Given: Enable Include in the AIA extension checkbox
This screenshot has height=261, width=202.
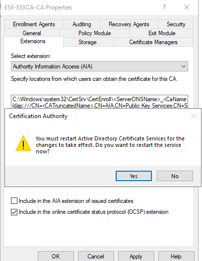Looking at the screenshot, I should tap(14, 201).
